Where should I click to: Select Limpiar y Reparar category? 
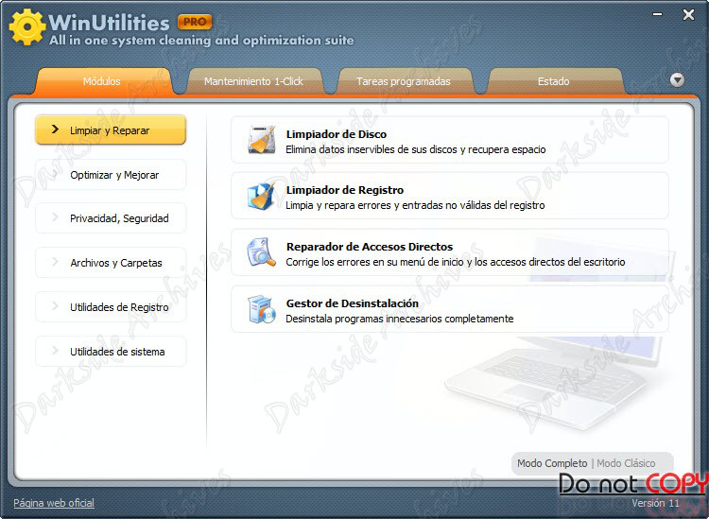point(111,130)
